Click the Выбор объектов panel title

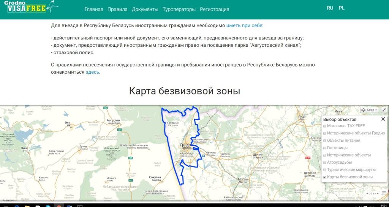340,120
